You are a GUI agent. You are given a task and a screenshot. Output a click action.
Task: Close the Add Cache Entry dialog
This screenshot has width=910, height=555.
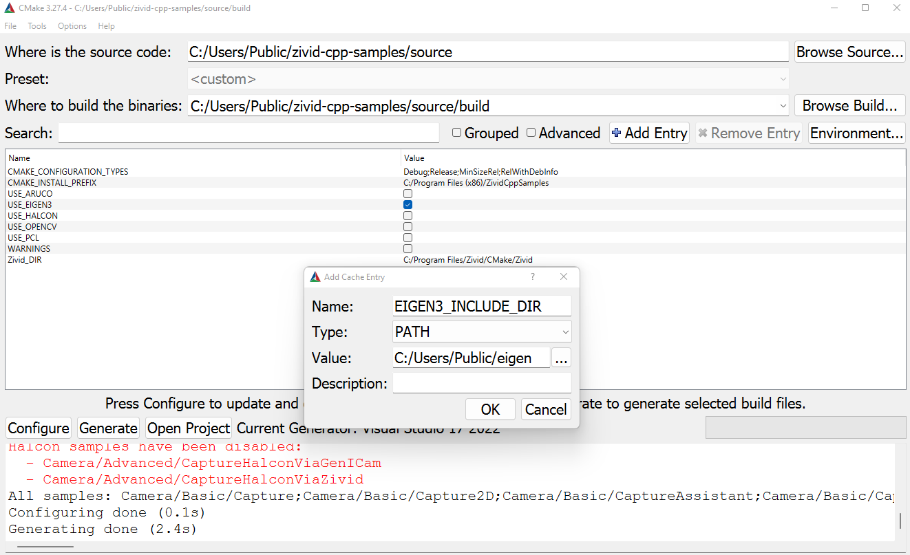coord(564,276)
